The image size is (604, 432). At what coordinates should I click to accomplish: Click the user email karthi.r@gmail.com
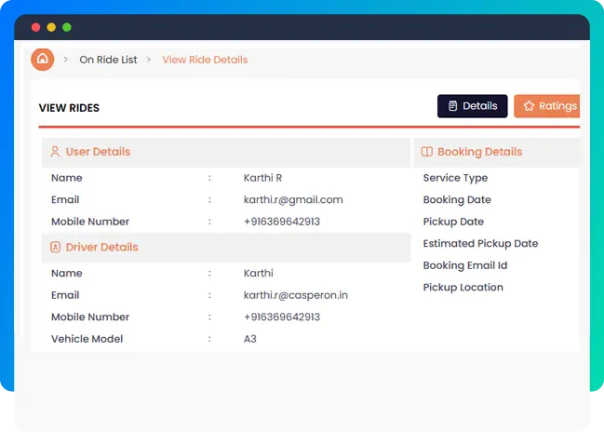[x=293, y=199]
